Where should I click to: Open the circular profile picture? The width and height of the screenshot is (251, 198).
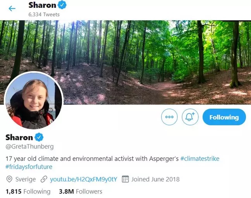(33, 101)
